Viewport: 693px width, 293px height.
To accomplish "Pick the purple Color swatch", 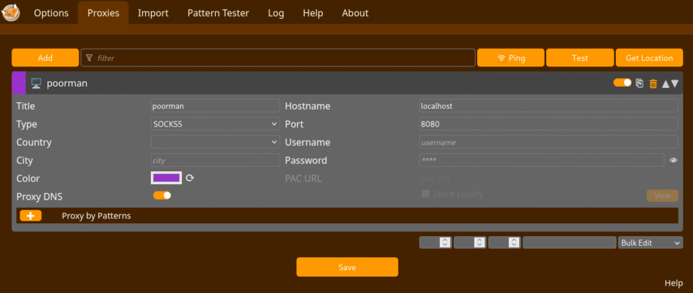I will [x=166, y=178].
